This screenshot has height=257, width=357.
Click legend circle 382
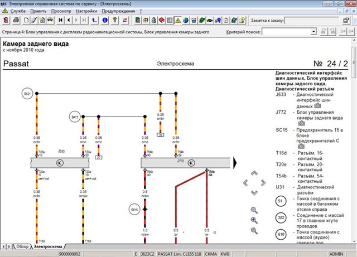(x=281, y=217)
